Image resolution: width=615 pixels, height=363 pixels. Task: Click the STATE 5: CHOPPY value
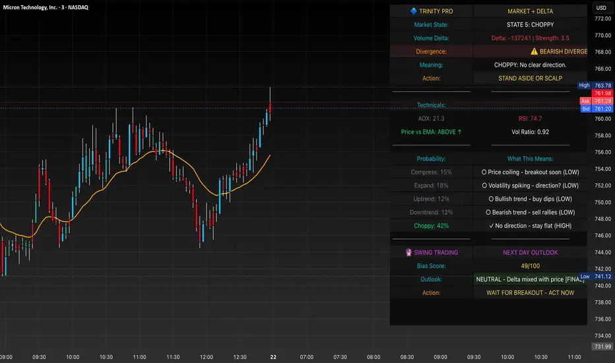(530, 24)
